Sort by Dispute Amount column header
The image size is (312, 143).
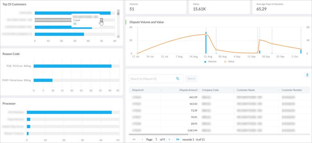[188, 90]
